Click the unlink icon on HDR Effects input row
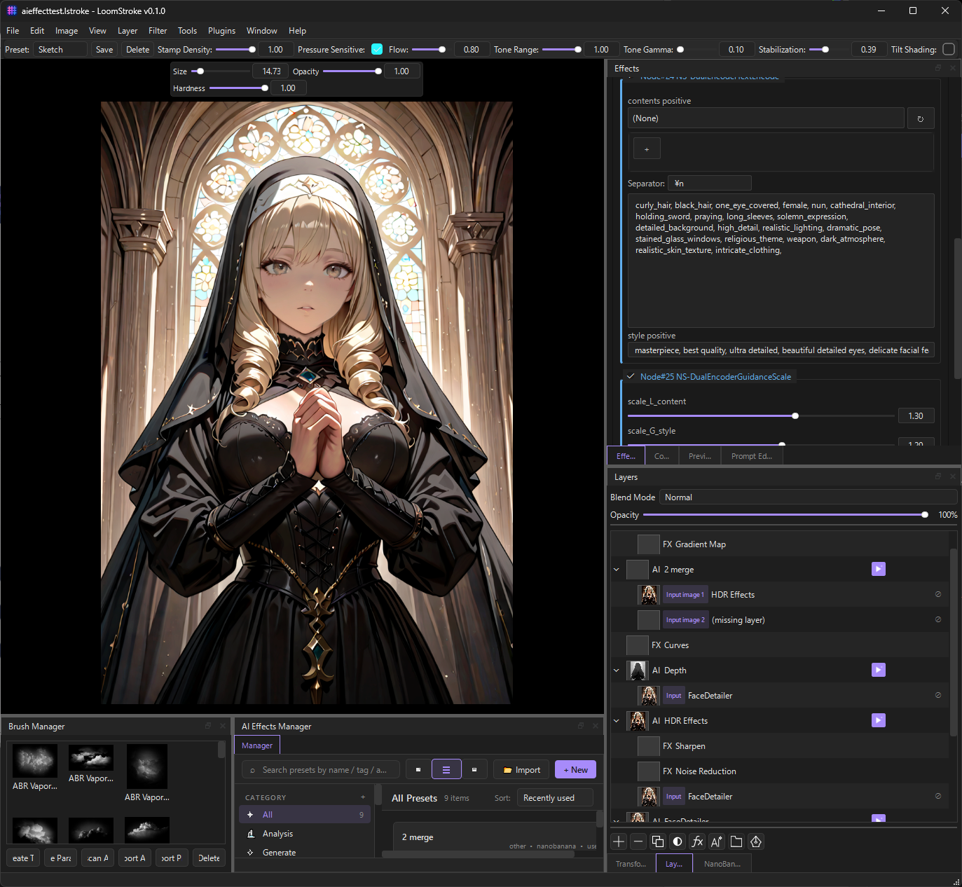 pyautogui.click(x=938, y=594)
